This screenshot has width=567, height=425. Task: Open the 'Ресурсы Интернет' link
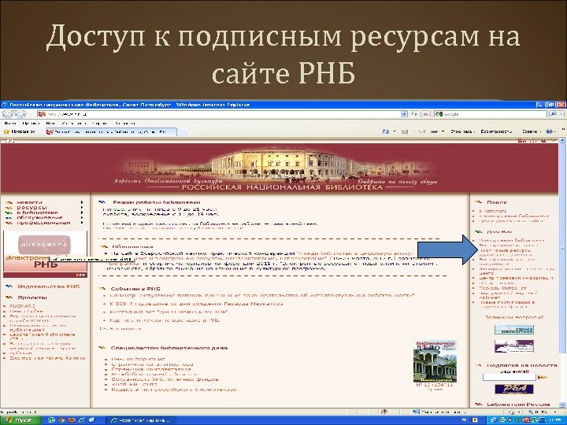[502, 288]
